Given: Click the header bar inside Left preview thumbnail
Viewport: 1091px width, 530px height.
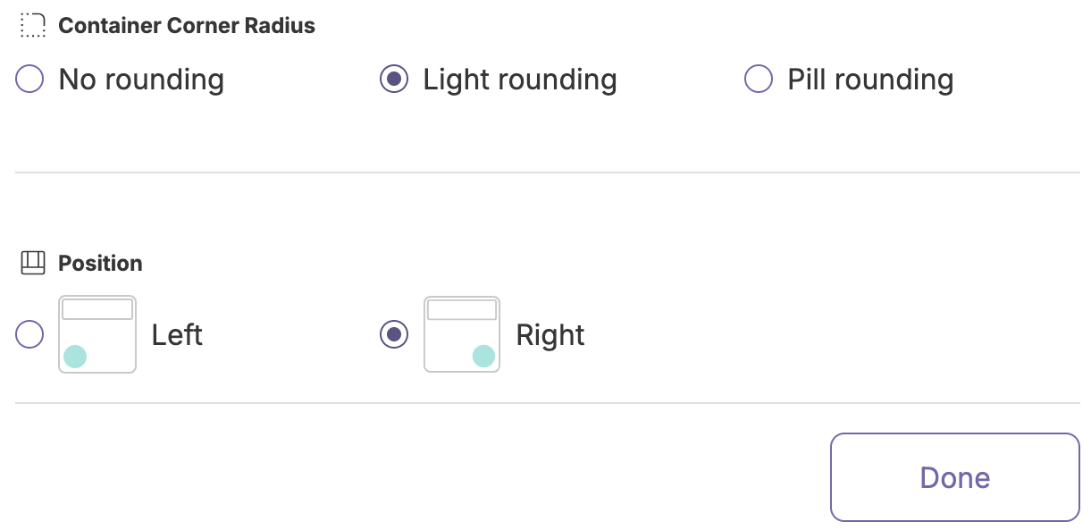Looking at the screenshot, I should pyautogui.click(x=97, y=308).
